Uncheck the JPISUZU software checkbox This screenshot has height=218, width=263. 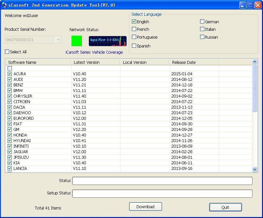10,157
